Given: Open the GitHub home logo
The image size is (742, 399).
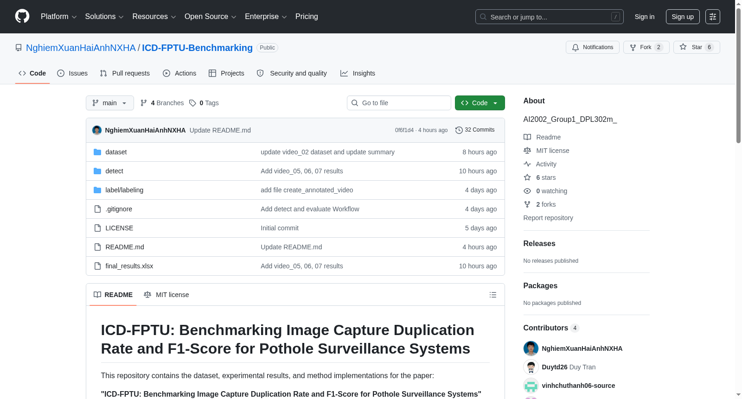Looking at the screenshot, I should (x=22, y=16).
